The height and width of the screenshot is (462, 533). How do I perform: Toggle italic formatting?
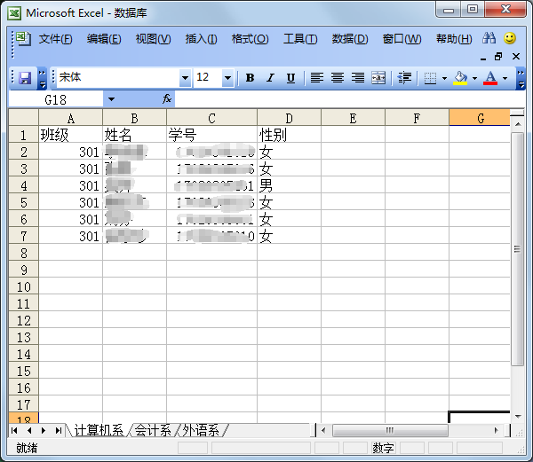click(x=270, y=78)
